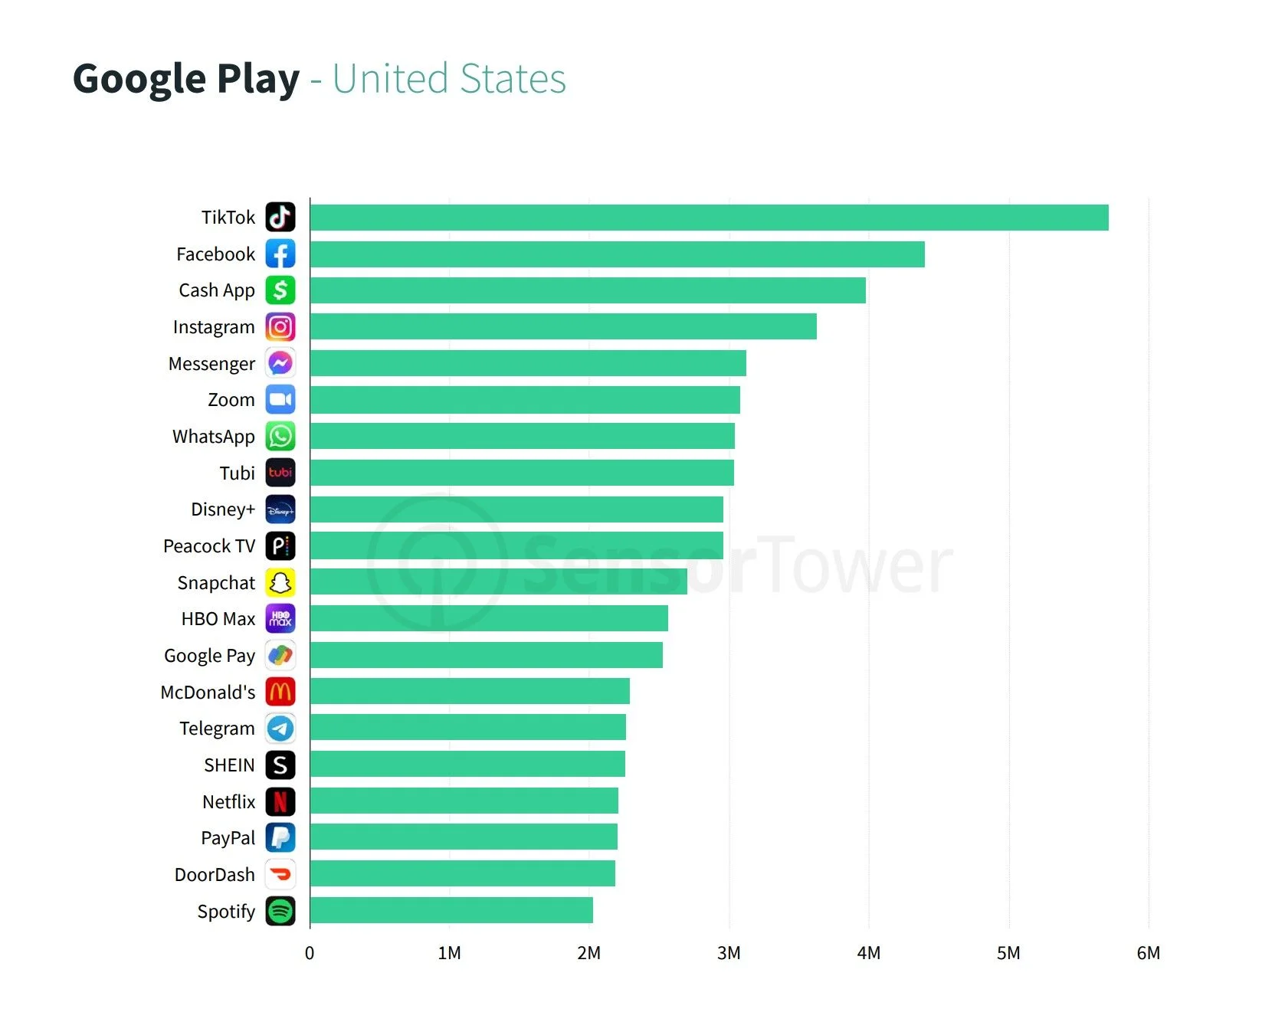Image resolution: width=1275 pixels, height=1035 pixels.
Task: Click the Instagram camera icon
Action: [280, 327]
